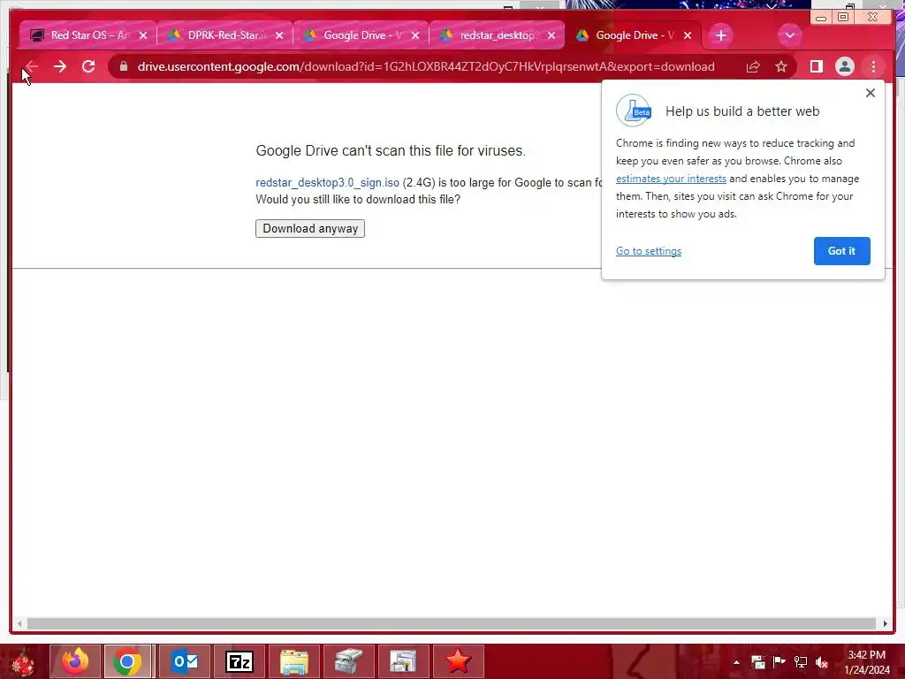Viewport: 905px width, 679px height.
Task: Open the network tray icon
Action: click(x=801, y=662)
